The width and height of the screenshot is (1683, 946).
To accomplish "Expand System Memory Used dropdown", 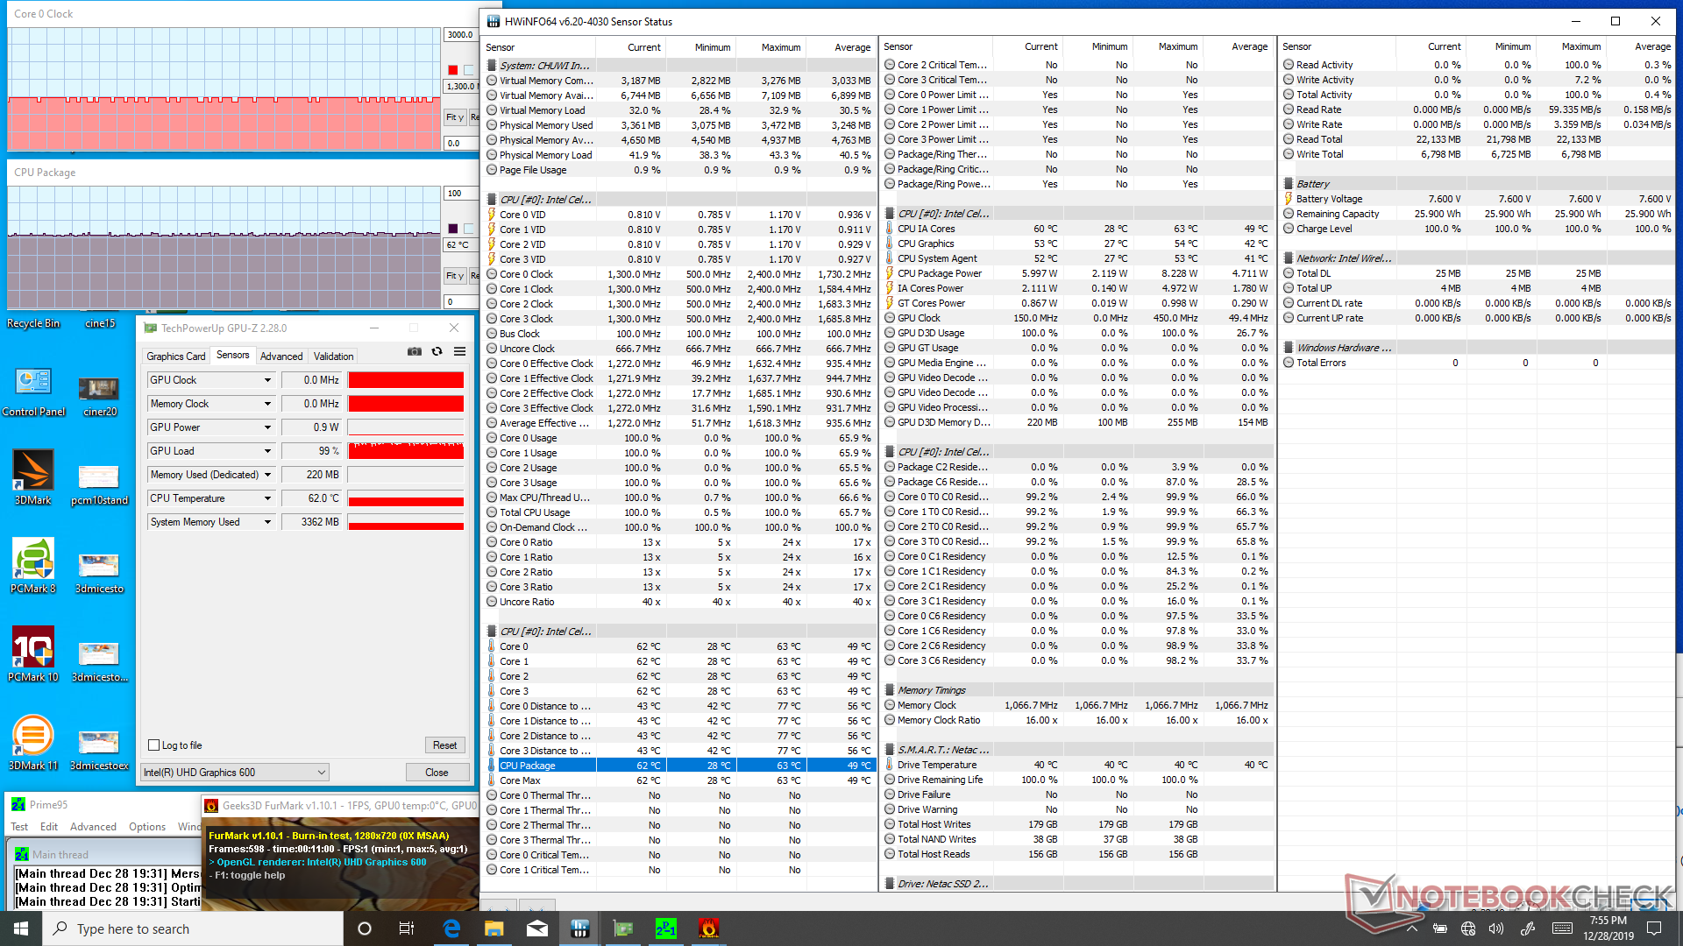I will pos(267,522).
